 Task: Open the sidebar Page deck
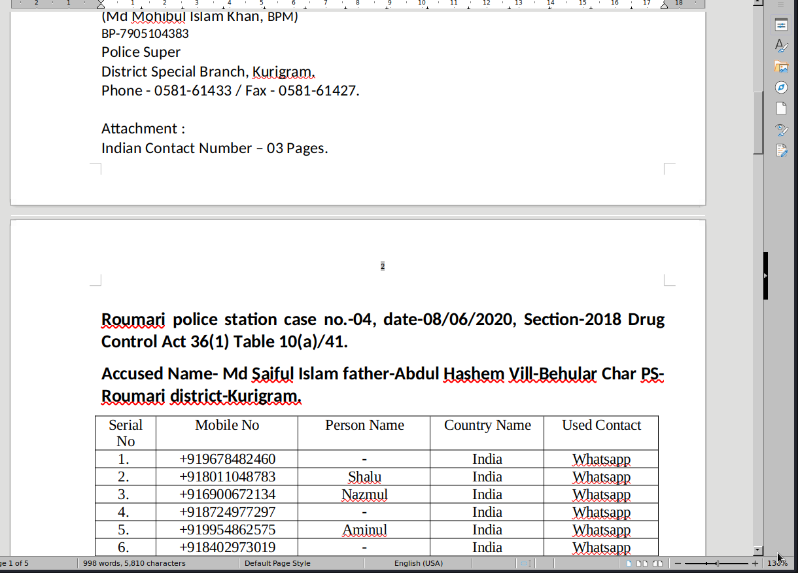pyautogui.click(x=781, y=108)
